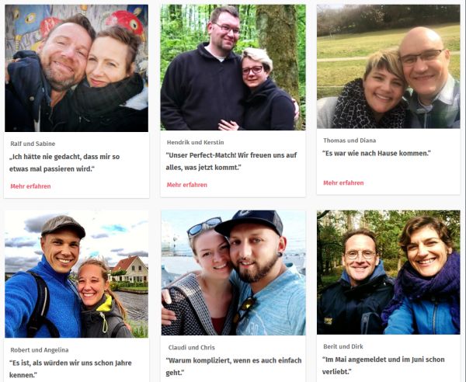Screen dimensions: 466x382
Task: Select the 'Hendrik und Kerstin' name label
Action: coord(195,142)
